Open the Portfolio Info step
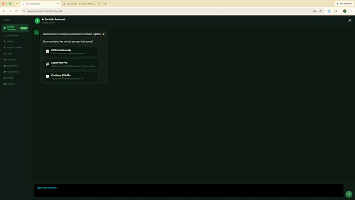This screenshot has height=200, width=355. point(12,36)
